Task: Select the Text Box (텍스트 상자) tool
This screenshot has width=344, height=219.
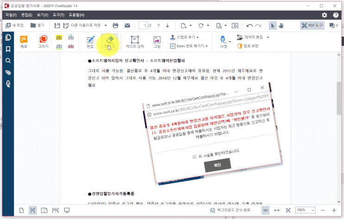Action: pyautogui.click(x=135, y=42)
